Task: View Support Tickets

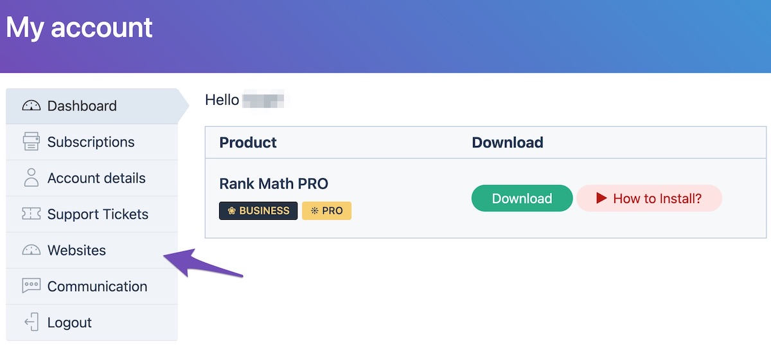Action: click(x=98, y=214)
